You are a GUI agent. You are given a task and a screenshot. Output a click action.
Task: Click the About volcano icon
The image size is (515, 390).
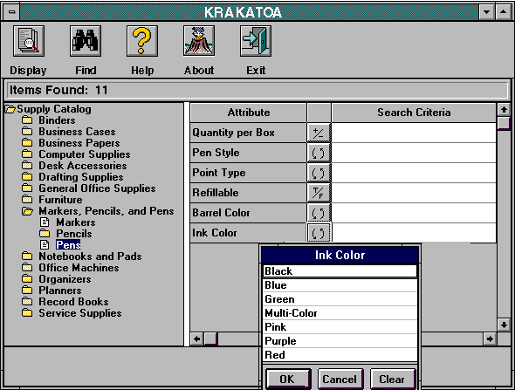(x=199, y=41)
